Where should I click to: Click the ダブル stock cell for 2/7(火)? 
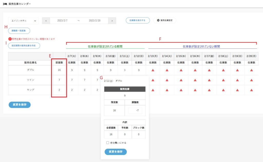pyautogui.click(x=72, y=70)
